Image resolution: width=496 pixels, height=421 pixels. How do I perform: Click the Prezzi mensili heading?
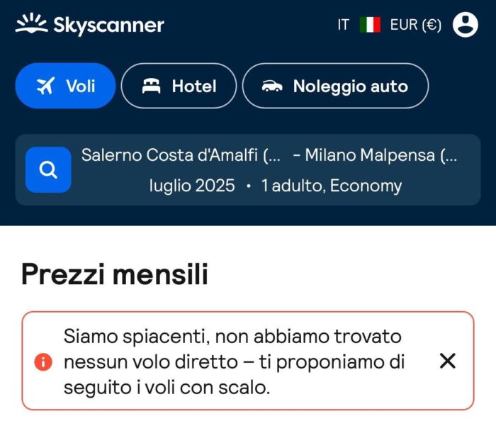coord(115,274)
